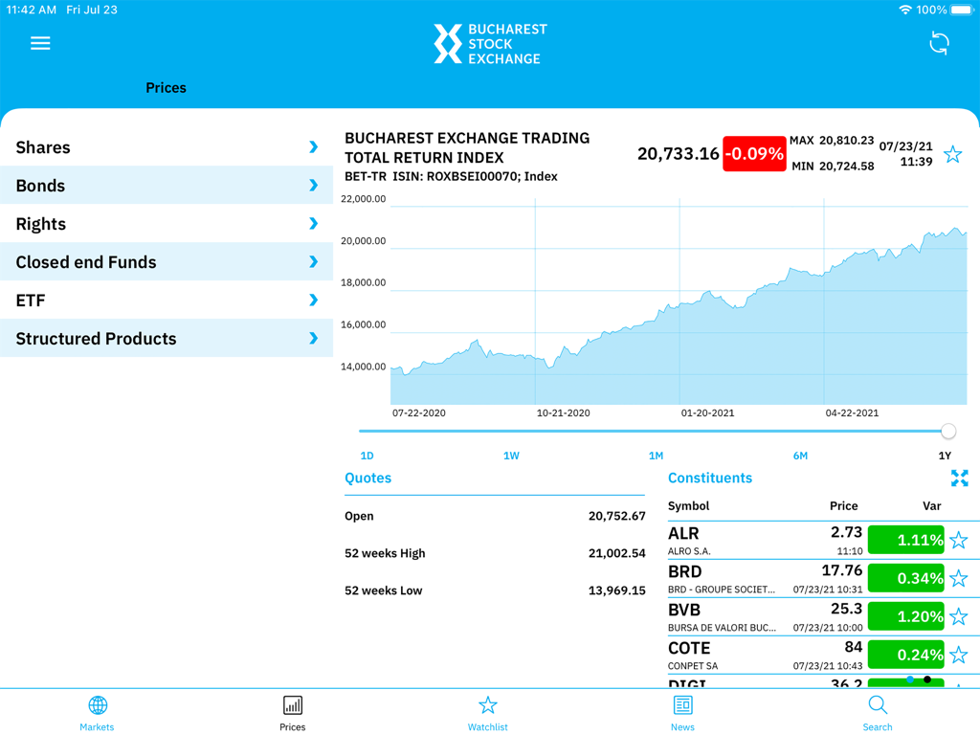
Task: Open the hamburger navigation menu
Action: point(40,43)
